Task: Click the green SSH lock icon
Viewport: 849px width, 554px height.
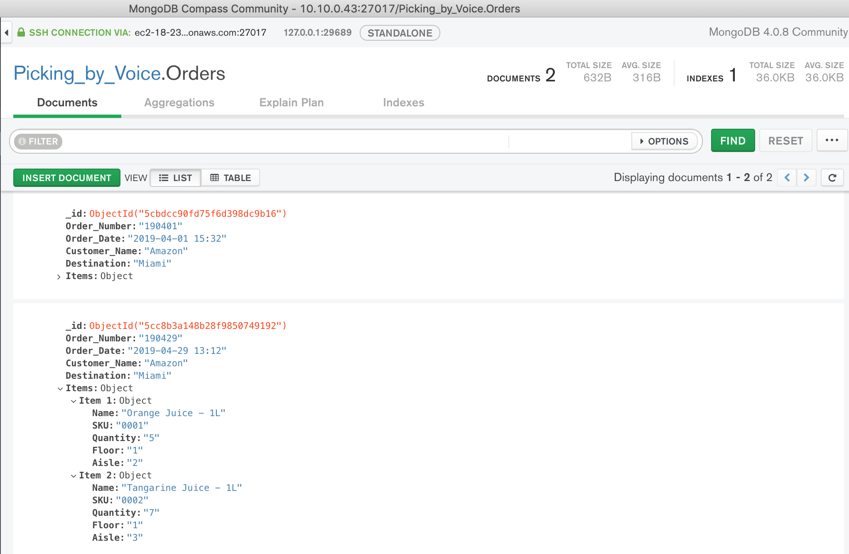Action: pyautogui.click(x=21, y=32)
